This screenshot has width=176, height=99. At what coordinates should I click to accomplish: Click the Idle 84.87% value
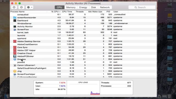coord(62,89)
